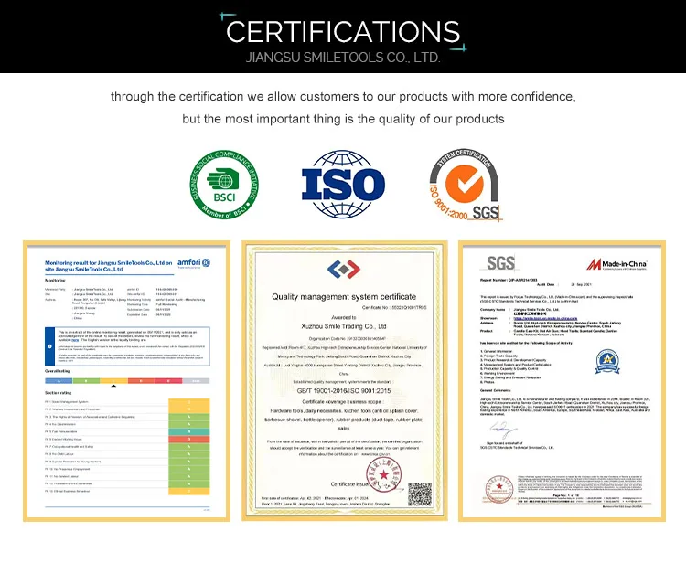Click the green BSCI member logo

coord(224,185)
